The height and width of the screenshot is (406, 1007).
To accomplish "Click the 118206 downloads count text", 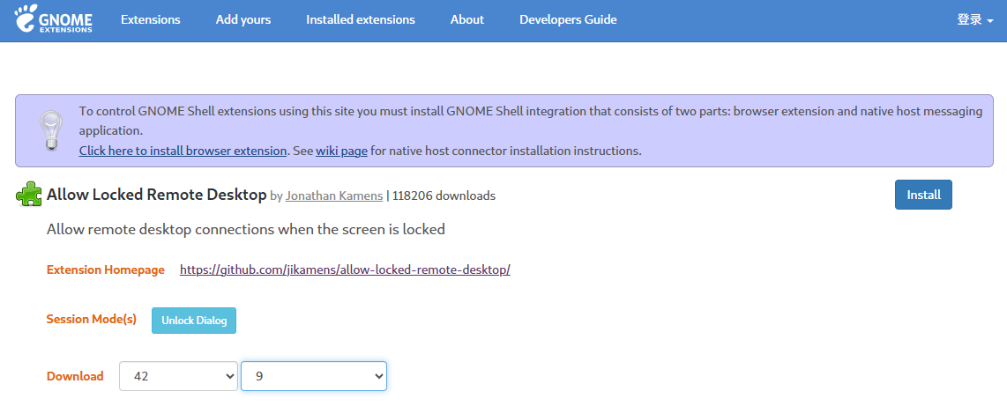I will pyautogui.click(x=443, y=196).
